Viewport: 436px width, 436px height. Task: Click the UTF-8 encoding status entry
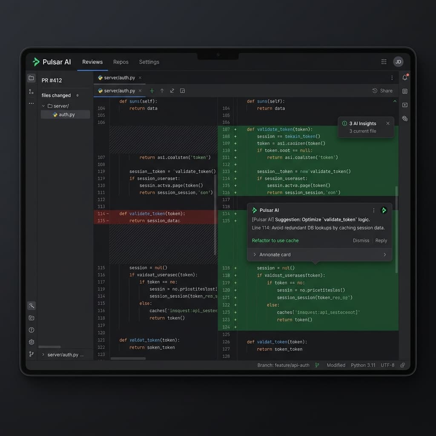point(387,365)
